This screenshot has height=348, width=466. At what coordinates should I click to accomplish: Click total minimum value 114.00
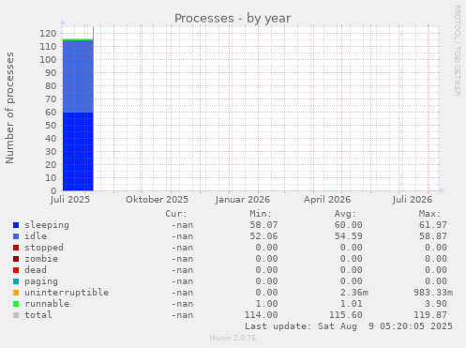[261, 315]
